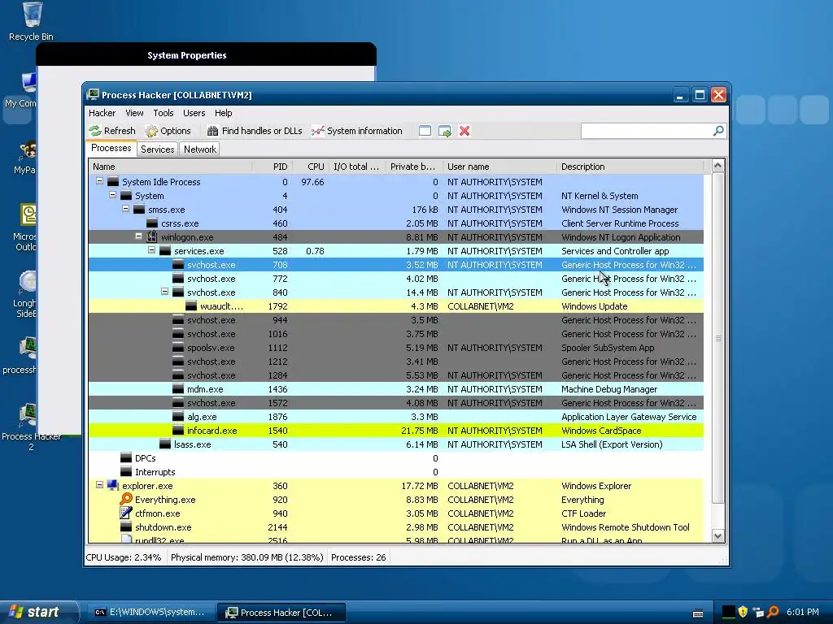Screen dimensions: 833x624
Task: Click the find window toolbar icon
Action: click(425, 131)
